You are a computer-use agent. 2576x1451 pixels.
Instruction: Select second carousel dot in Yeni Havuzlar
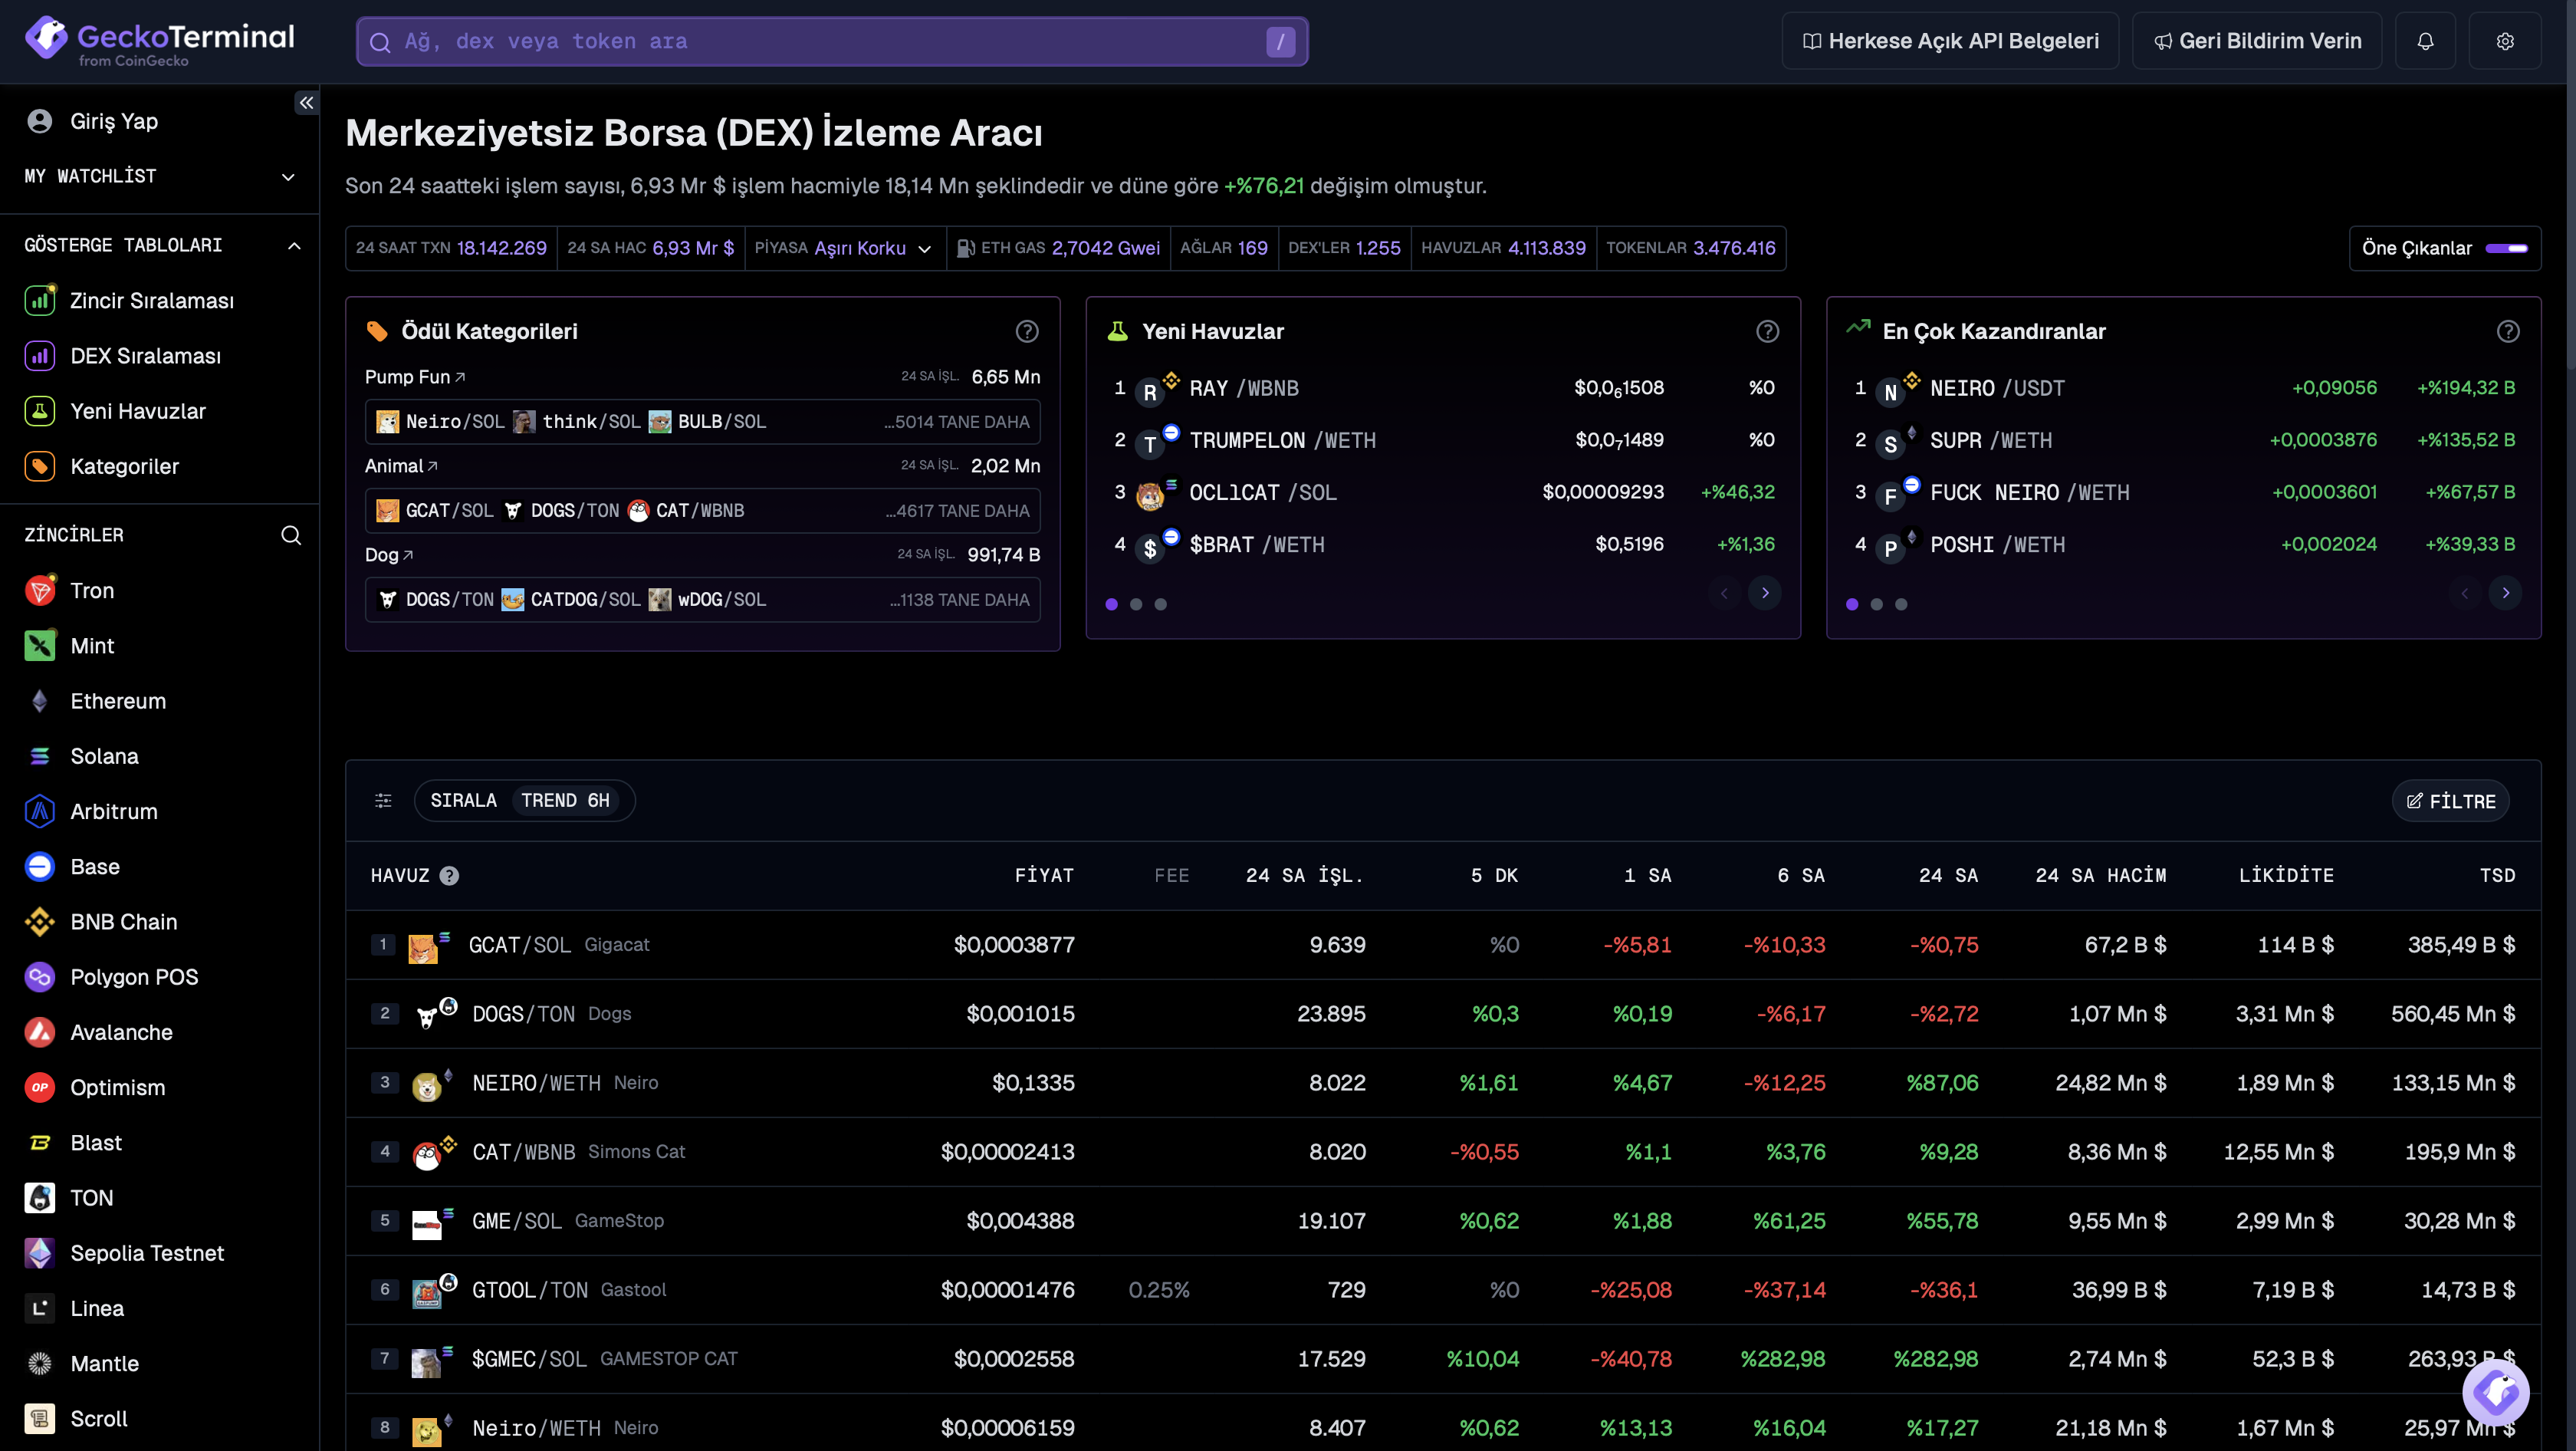point(1136,604)
